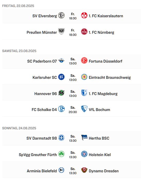The height and width of the screenshot is (179, 141).
Task: Click the SC Paderborn 07 team name
Action: pos(42,61)
